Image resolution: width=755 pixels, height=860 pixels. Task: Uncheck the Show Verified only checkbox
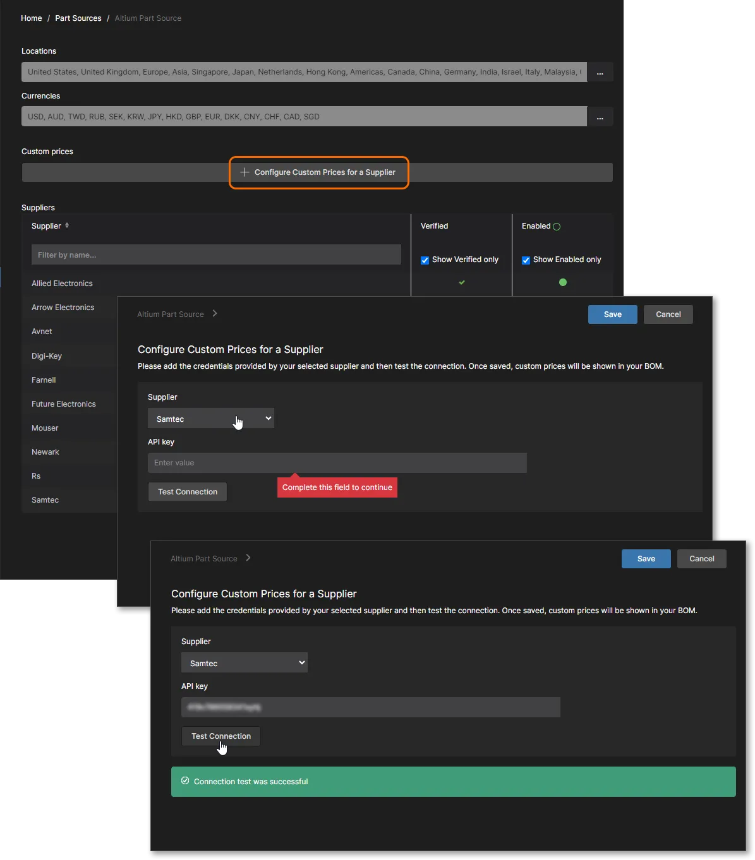coord(425,260)
